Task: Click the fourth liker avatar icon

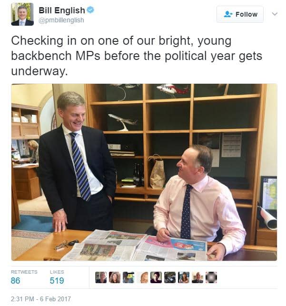Action: click(142, 277)
